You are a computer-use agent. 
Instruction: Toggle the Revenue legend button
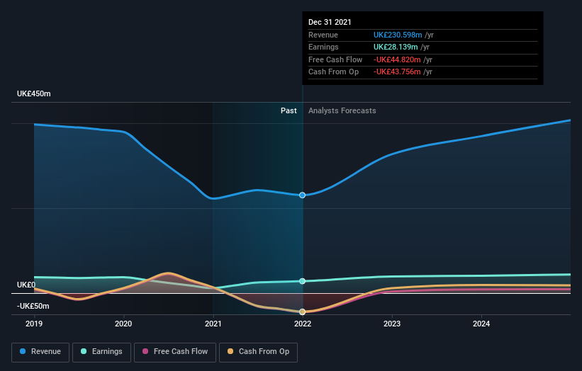[x=40, y=352]
